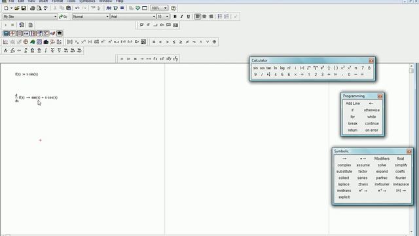Click the X-Y plot icon in Graph toolbar
The width and height of the screenshot is (419, 236).
[6, 42]
